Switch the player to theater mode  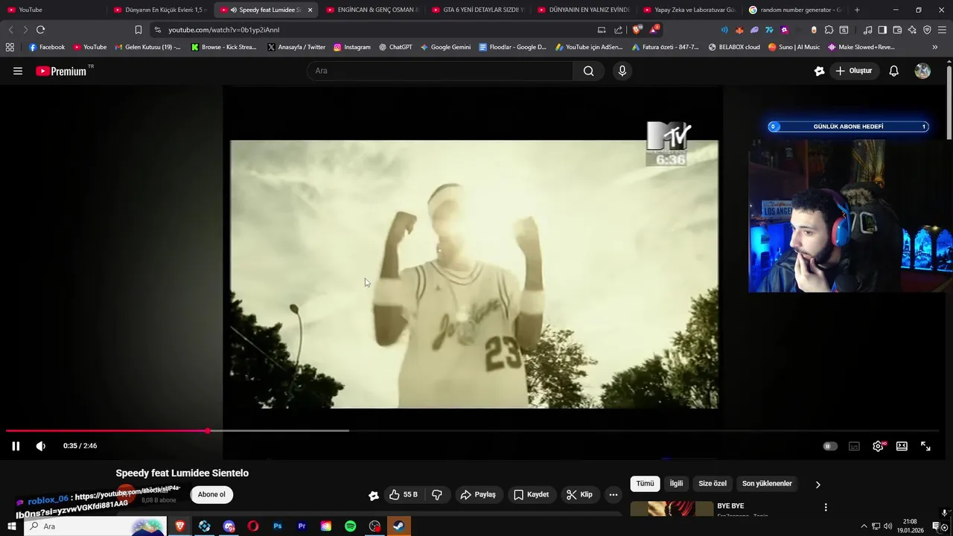tap(902, 446)
